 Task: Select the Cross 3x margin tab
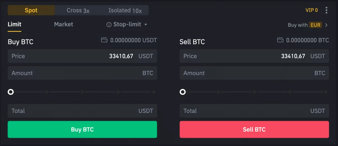pyautogui.click(x=78, y=10)
